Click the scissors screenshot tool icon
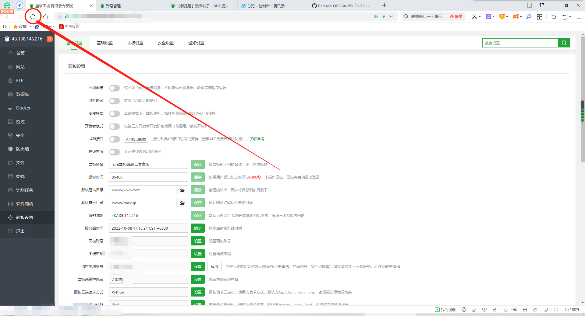The height and width of the screenshot is (316, 585). click(x=474, y=17)
